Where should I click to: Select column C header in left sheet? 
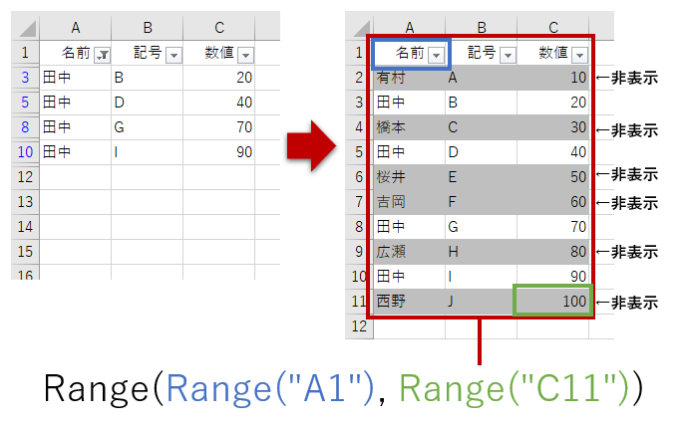[219, 28]
